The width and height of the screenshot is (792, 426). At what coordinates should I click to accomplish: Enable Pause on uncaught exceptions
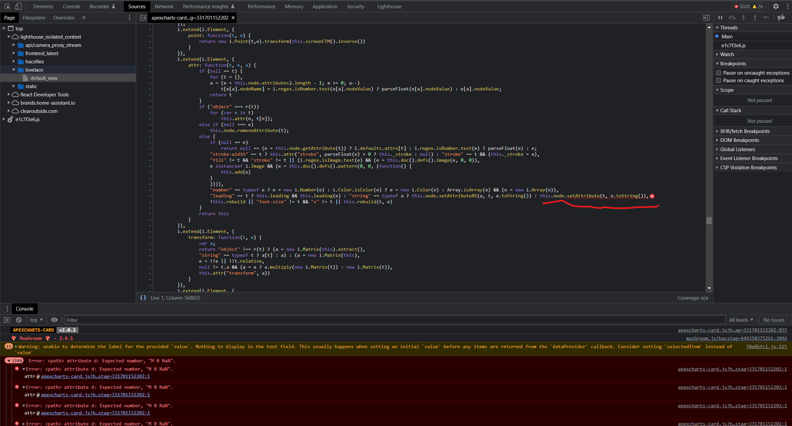(x=719, y=73)
